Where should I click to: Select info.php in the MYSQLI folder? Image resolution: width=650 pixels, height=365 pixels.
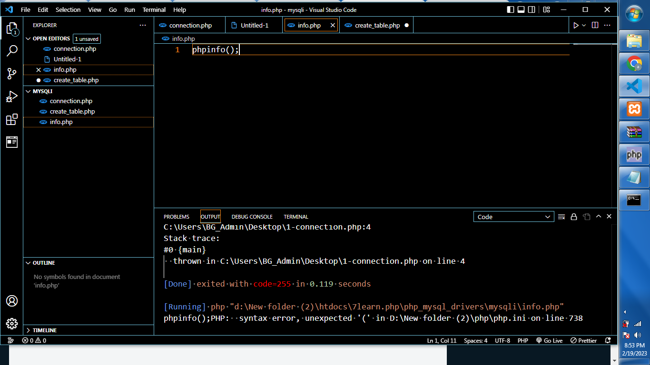[x=89, y=122]
